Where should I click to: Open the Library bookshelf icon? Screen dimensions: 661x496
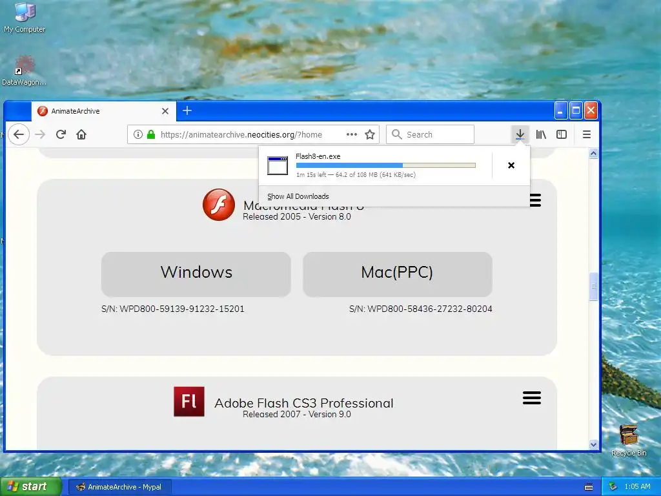coord(541,134)
